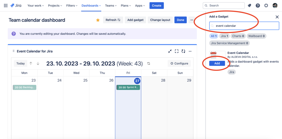282x139 pixels.
Task: Open the Sprint Review event on Friday
Action: point(128,87)
